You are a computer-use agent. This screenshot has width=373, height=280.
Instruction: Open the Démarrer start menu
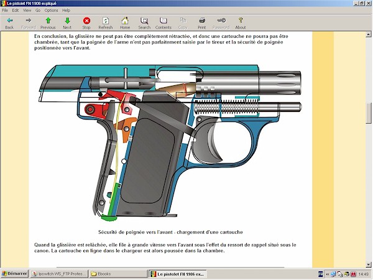point(15,274)
